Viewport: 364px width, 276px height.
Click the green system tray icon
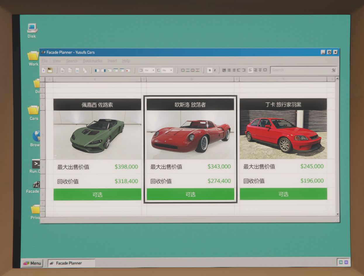341,262
